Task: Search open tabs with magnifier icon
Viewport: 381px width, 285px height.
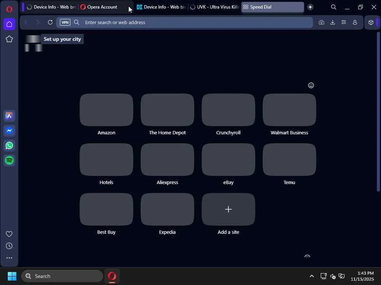Action: pyautogui.click(x=334, y=7)
